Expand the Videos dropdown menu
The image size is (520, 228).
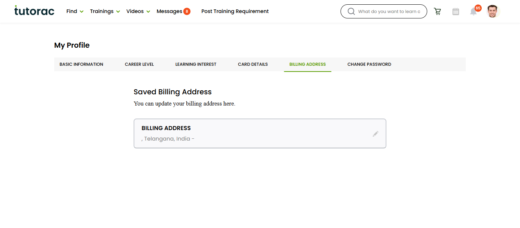point(138,11)
